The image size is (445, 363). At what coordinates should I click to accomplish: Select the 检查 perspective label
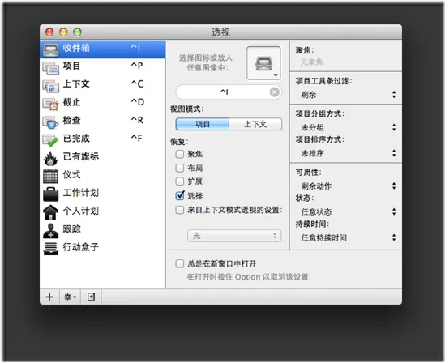[71, 121]
